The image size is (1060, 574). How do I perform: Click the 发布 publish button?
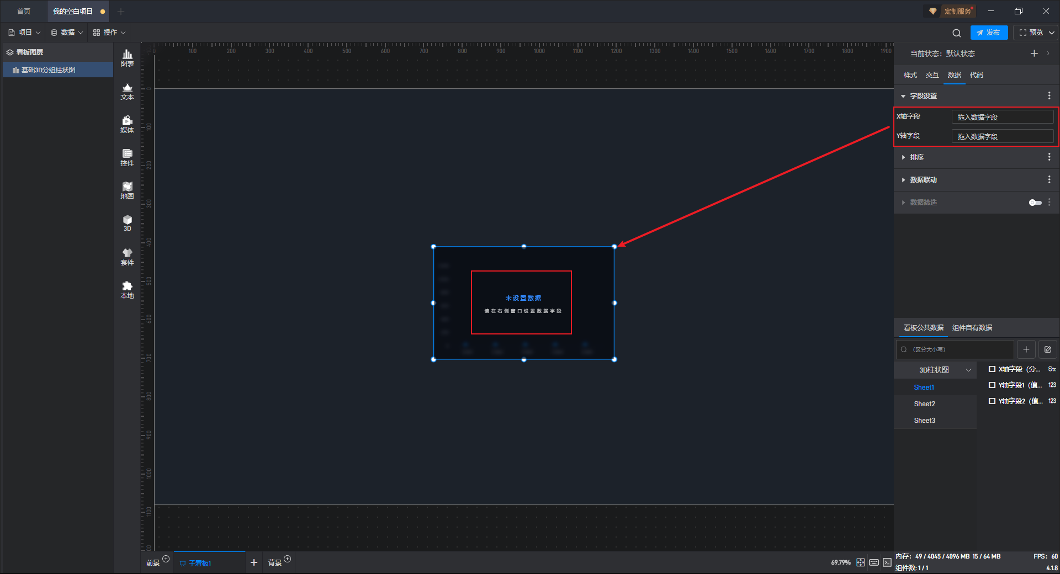tap(989, 33)
